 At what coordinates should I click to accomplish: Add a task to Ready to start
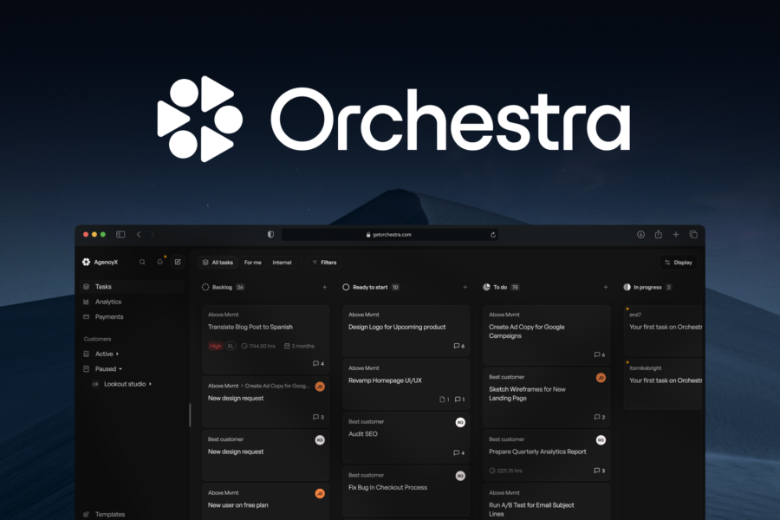[x=465, y=287]
